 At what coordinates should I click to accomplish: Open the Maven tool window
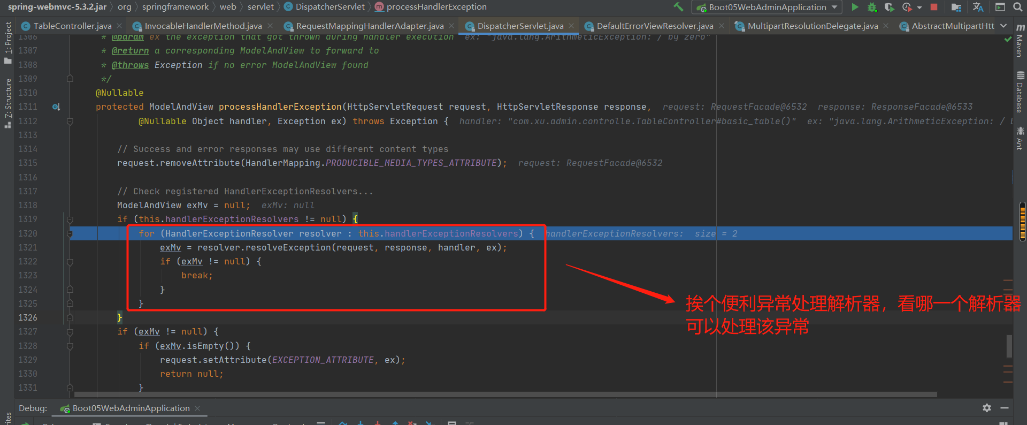pos(1020,41)
